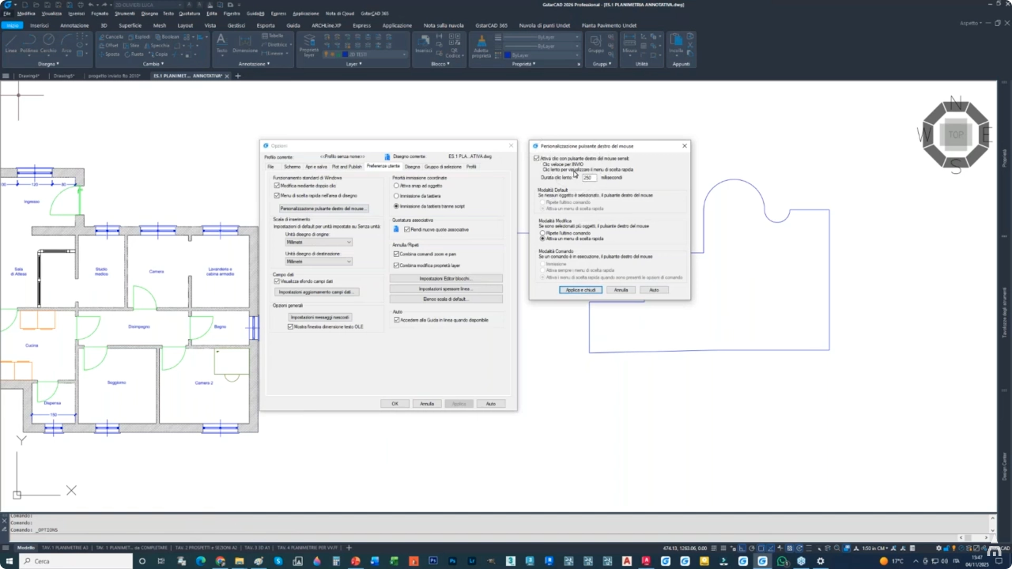Viewport: 1012px width, 569px height.
Task: Click 'Impostazioni spessore linea...' button
Action: pyautogui.click(x=446, y=289)
